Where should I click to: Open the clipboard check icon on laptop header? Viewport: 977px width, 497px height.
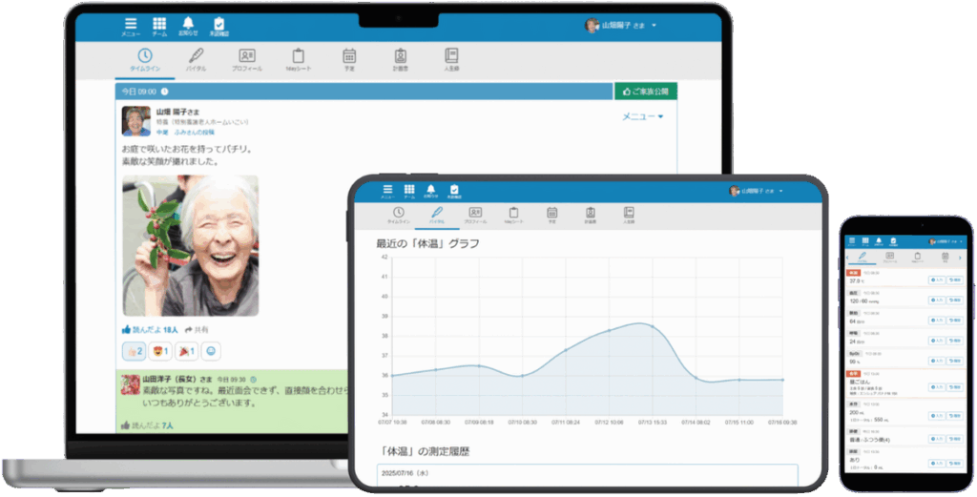pos(218,26)
